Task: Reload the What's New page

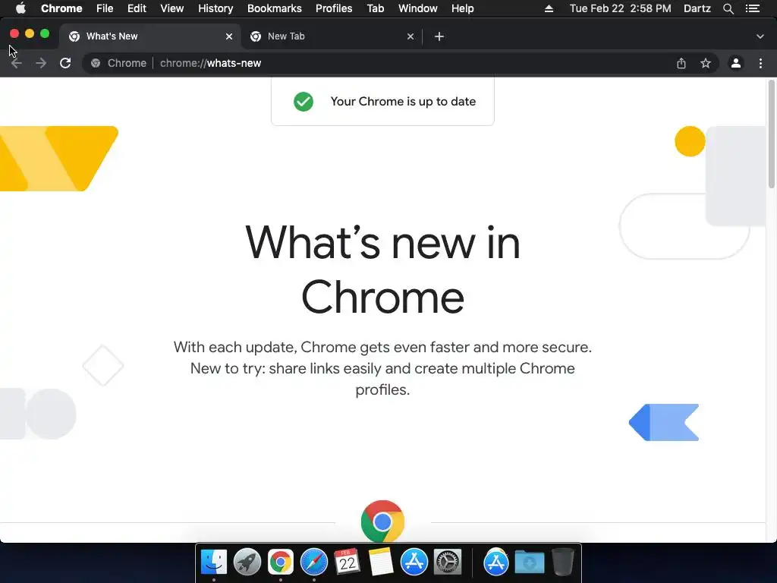Action: coord(65,63)
